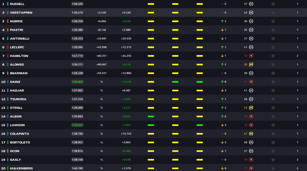Click Alonso's yellow medium tyre icon
The width and height of the screenshot is (307, 171).
(x=251, y=64)
